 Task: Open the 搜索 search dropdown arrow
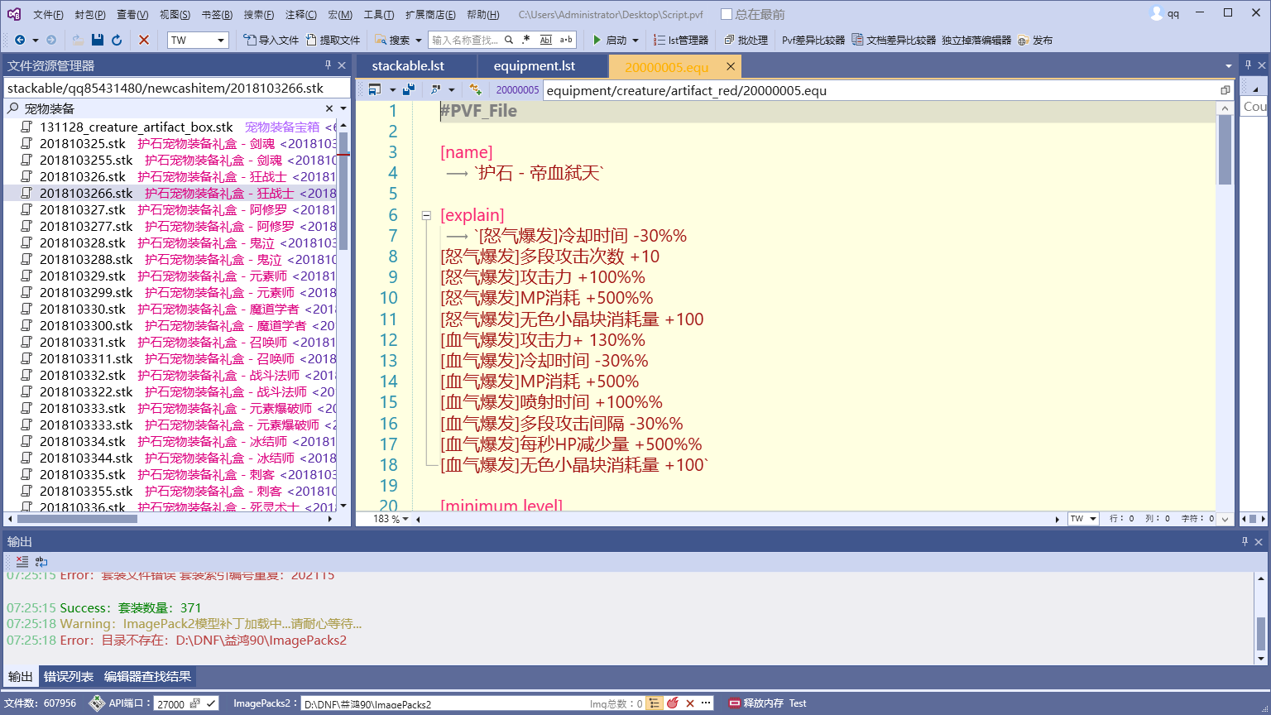click(x=418, y=39)
